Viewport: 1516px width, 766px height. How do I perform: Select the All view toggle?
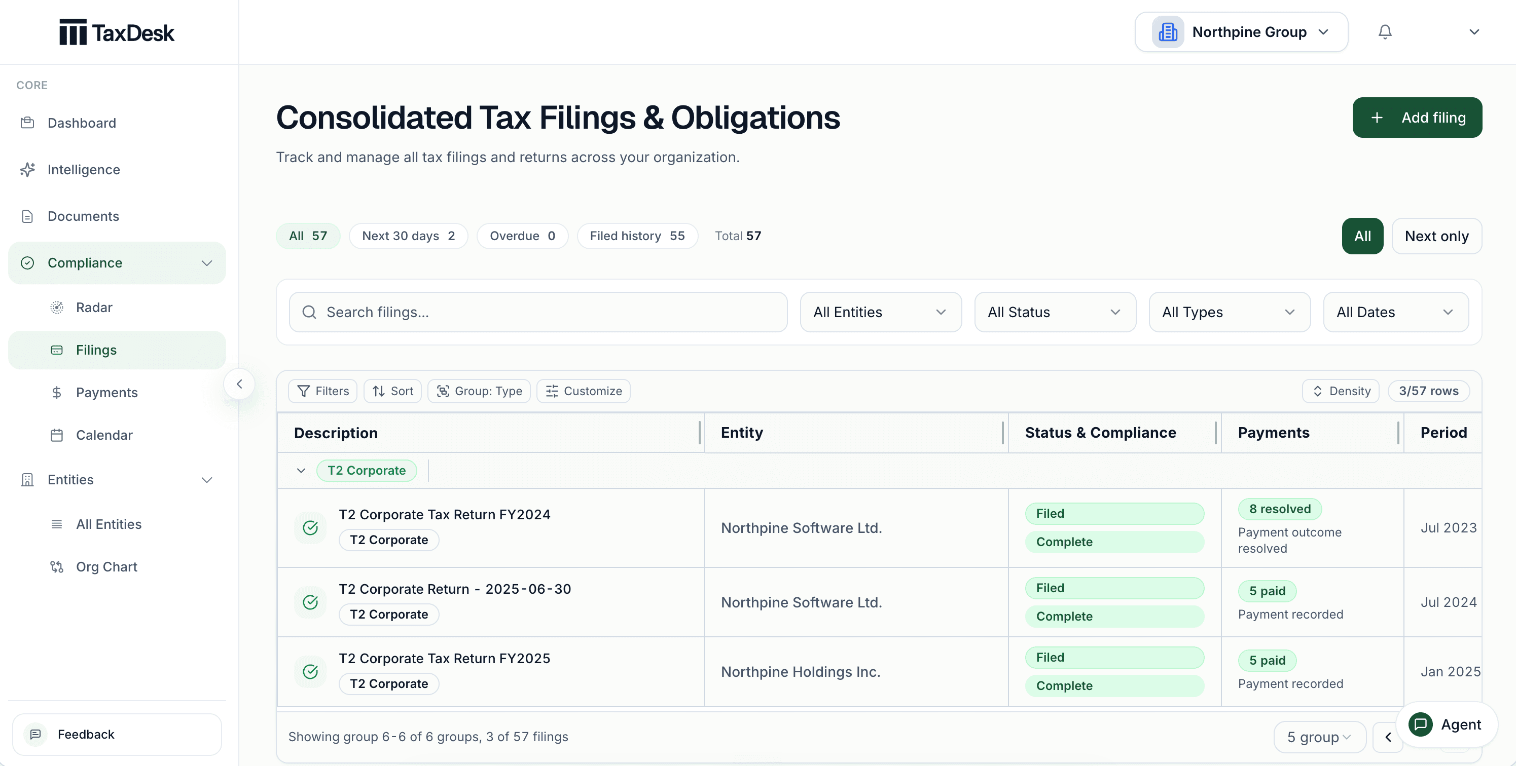click(1362, 236)
